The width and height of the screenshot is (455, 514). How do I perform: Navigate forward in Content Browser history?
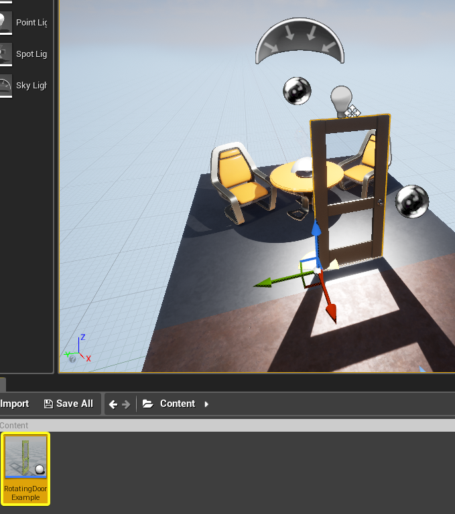click(126, 404)
